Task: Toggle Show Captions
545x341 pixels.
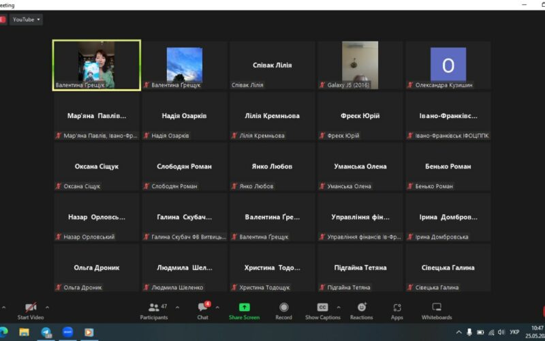Action: 322,308
